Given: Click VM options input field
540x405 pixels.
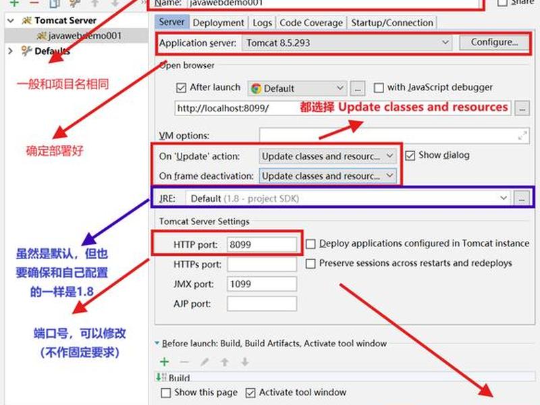Looking at the screenshot, I should (x=394, y=136).
